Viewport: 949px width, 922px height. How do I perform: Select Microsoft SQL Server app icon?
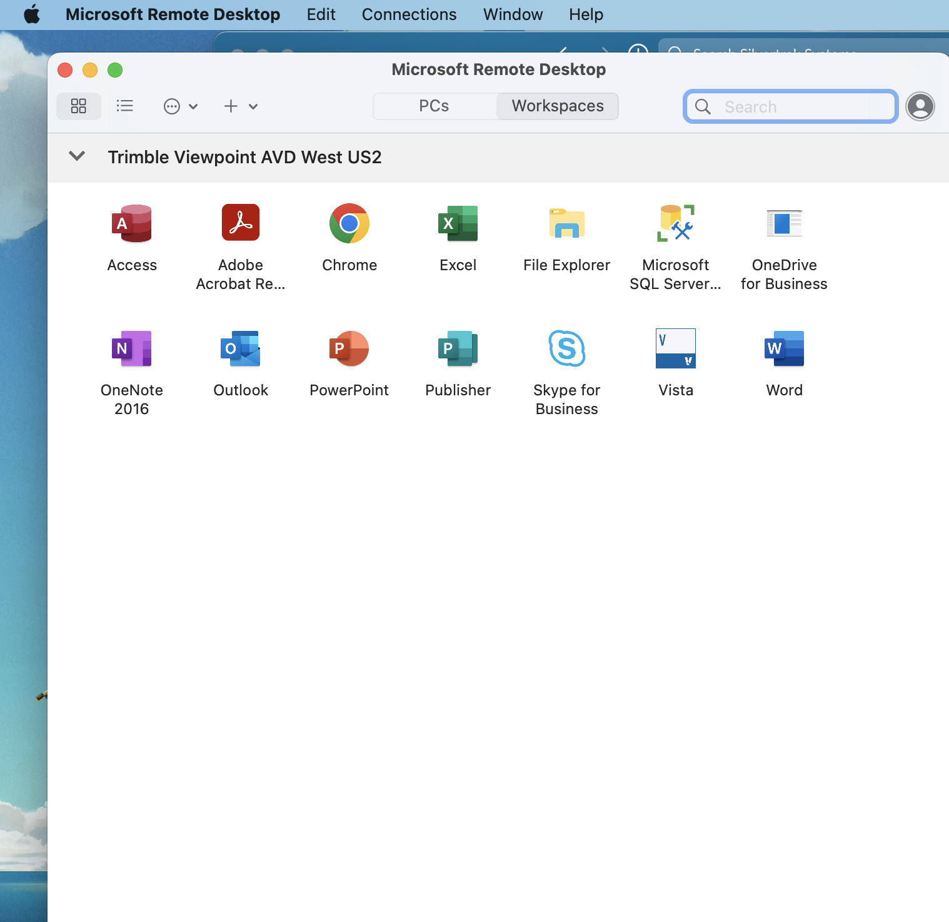tap(676, 223)
